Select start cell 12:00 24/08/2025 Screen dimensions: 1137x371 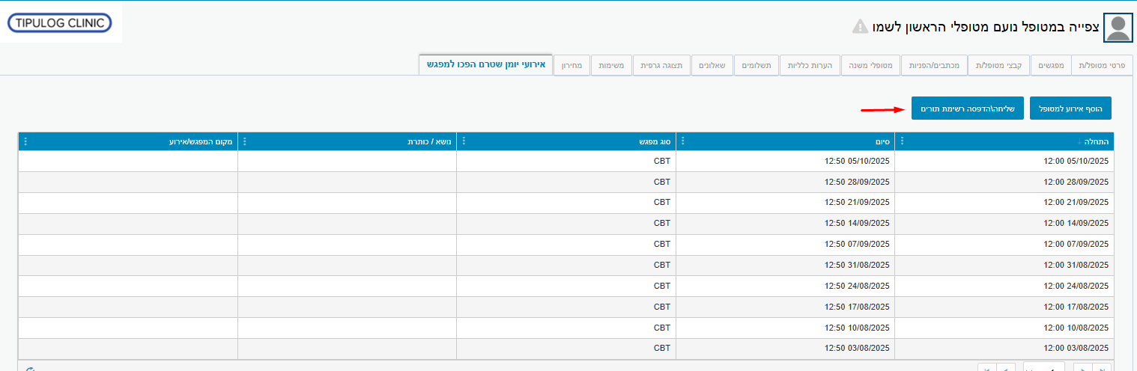tap(1004, 286)
